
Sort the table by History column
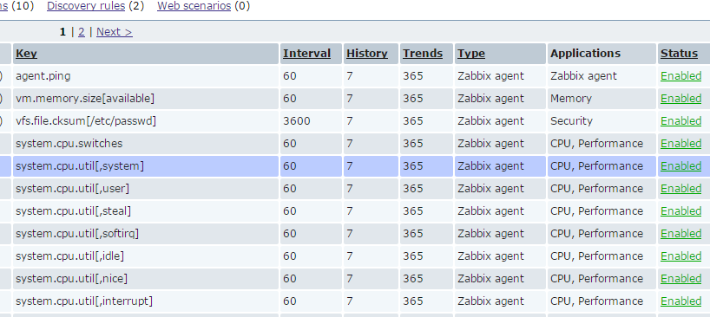pos(367,54)
